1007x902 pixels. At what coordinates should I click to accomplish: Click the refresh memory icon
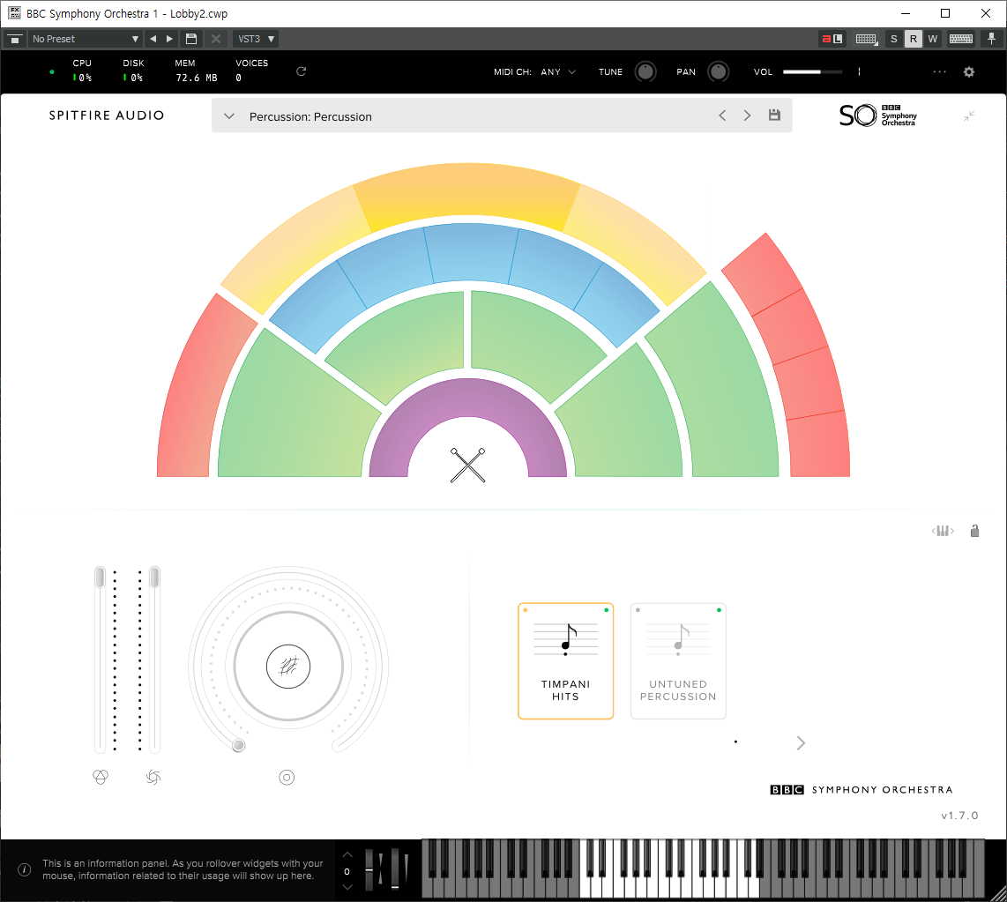coord(301,71)
